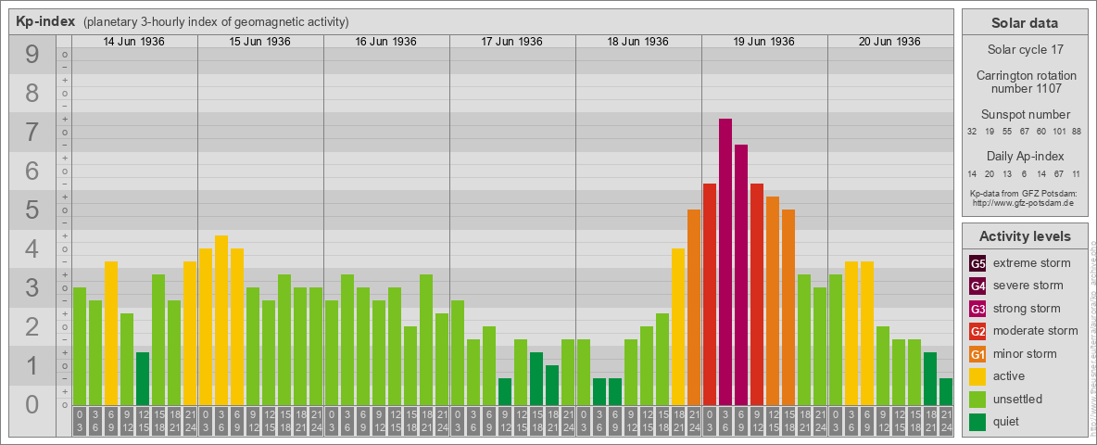
Task: Click the Activity levels panel heading
Action: (x=1025, y=236)
